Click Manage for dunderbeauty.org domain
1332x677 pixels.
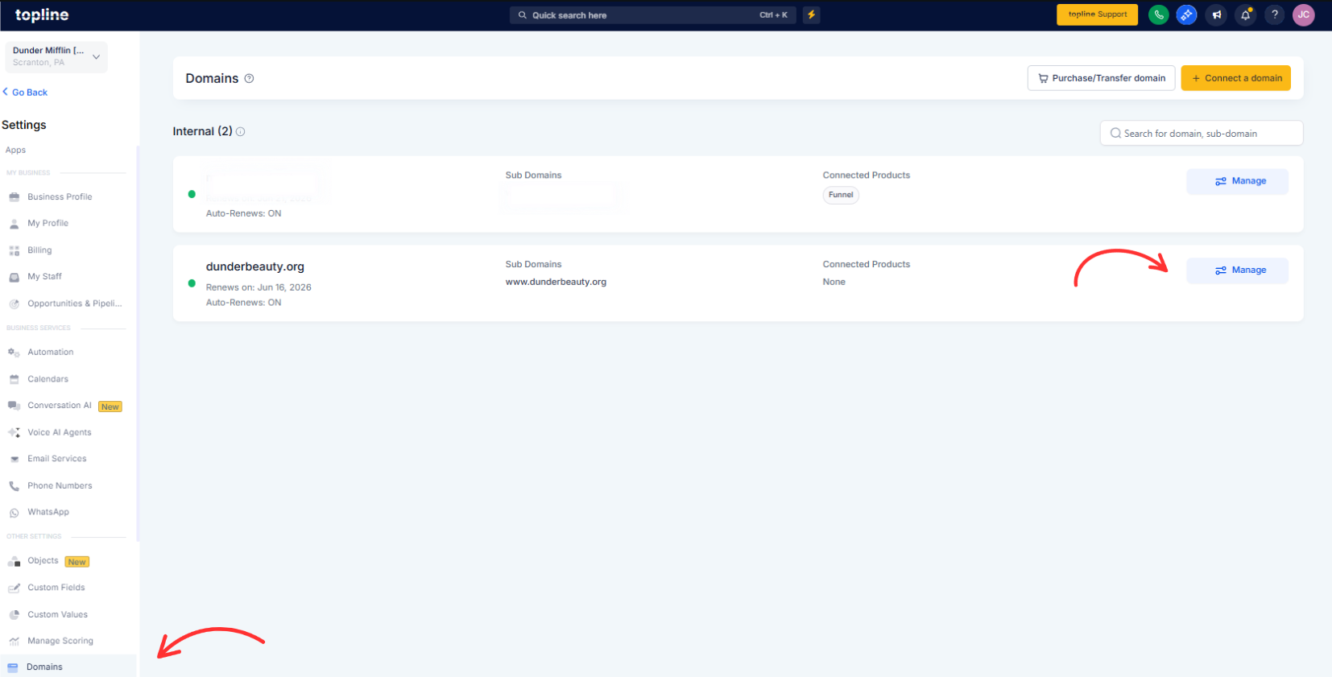[x=1237, y=270]
